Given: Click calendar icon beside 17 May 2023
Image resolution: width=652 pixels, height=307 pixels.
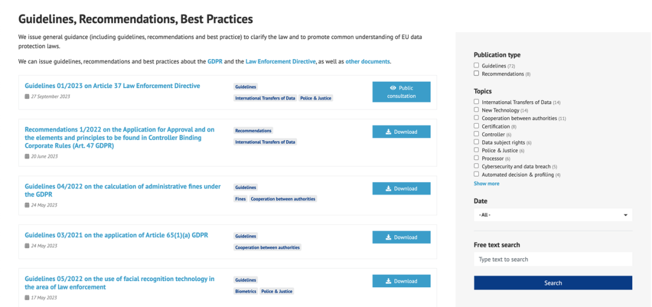Looking at the screenshot, I should [27, 297].
